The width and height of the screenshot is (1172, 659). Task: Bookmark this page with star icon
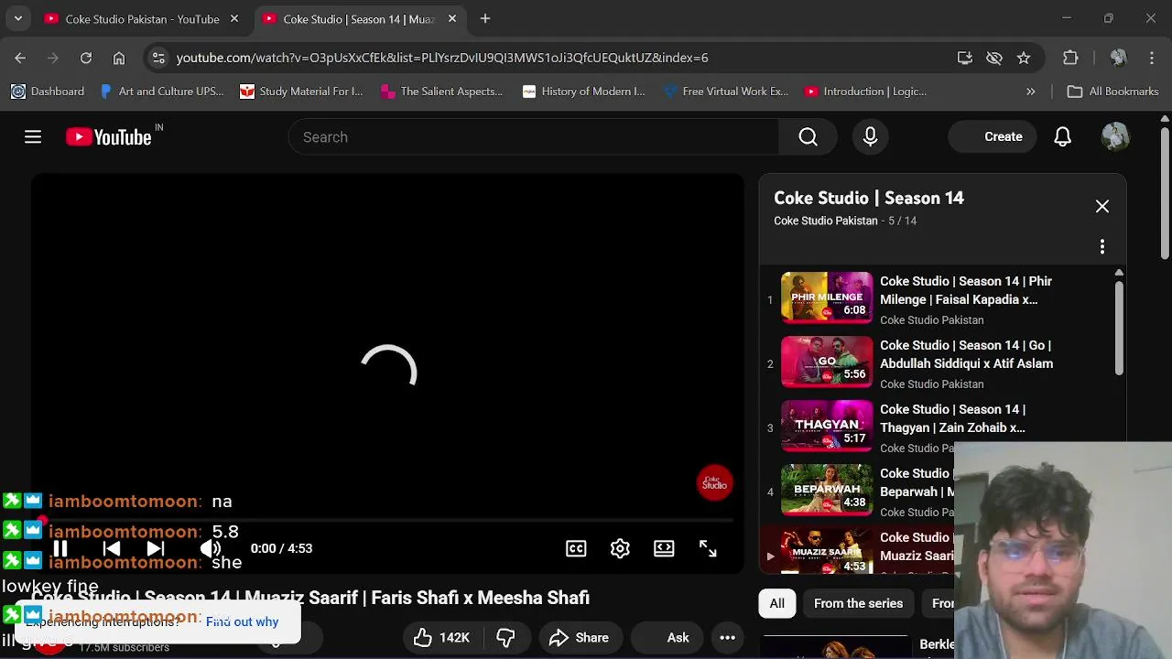click(x=1024, y=58)
